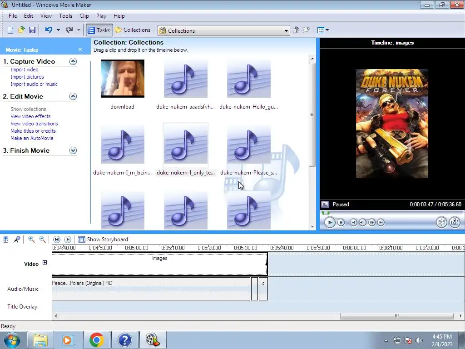Select the Peace...Polaris audio clip on timeline

151,289
